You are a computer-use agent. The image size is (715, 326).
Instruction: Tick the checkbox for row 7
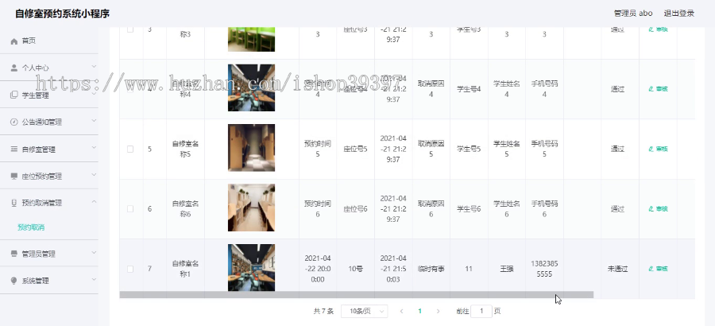coord(130,269)
